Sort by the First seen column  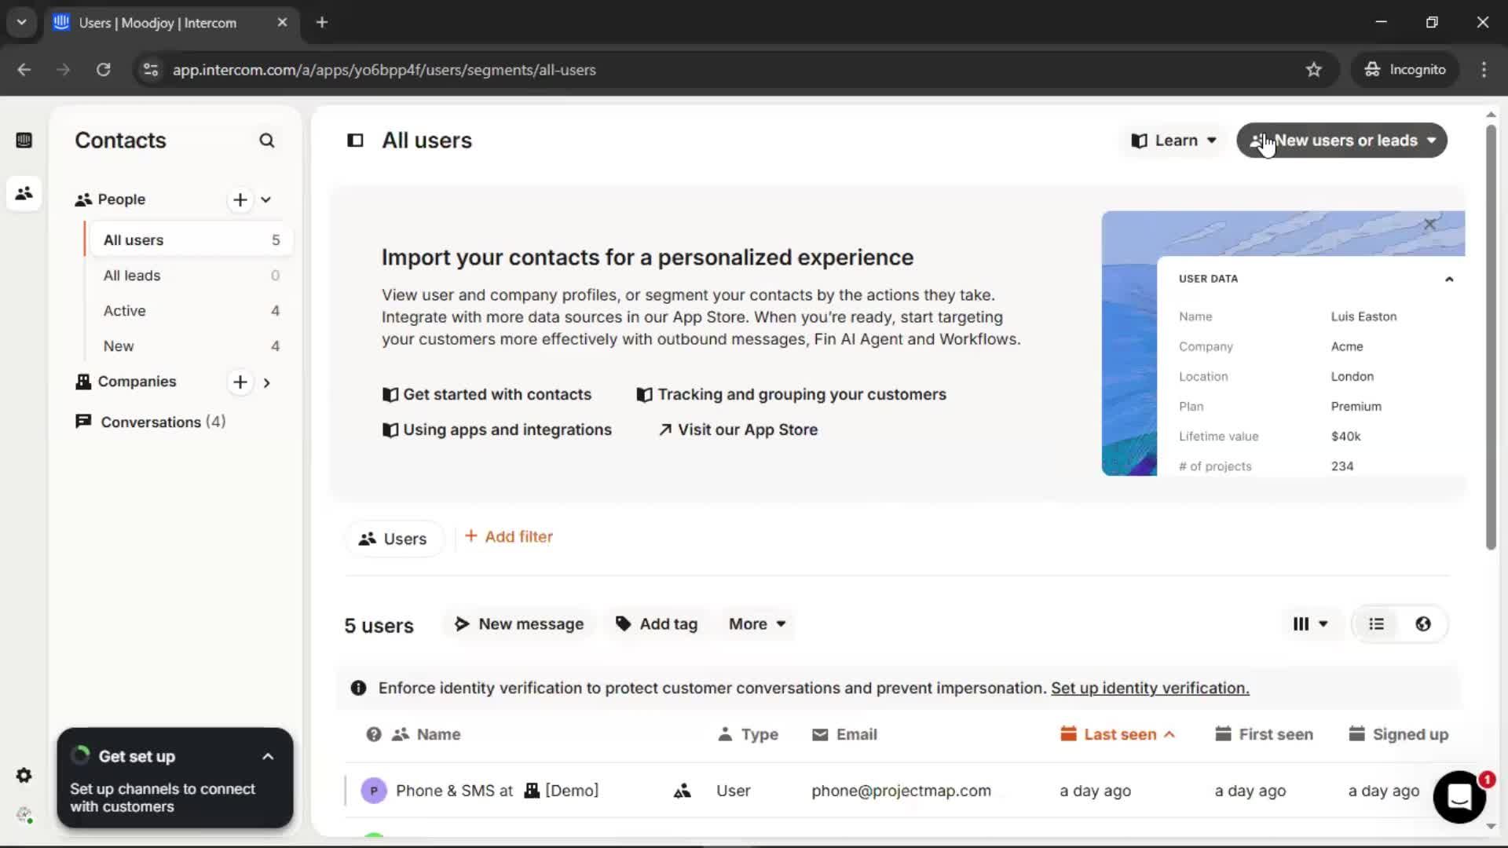pos(1264,735)
